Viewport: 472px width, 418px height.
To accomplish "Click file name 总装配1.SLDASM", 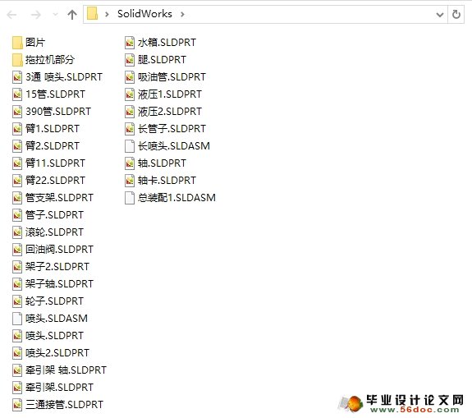I will pos(176,198).
